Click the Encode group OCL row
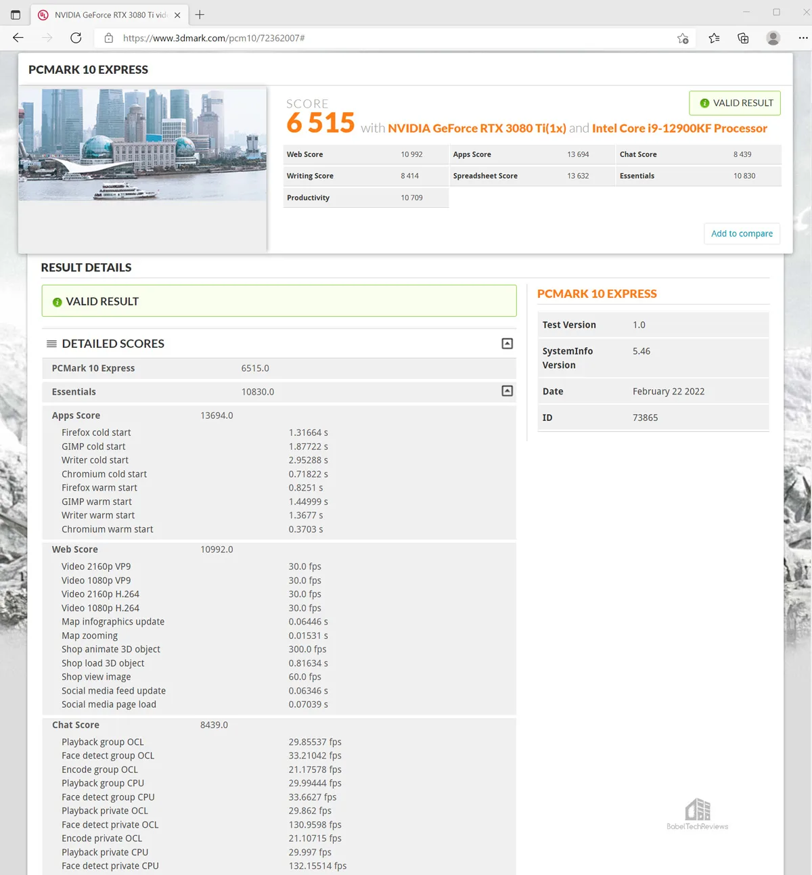The width and height of the screenshot is (812, 875). 279,769
